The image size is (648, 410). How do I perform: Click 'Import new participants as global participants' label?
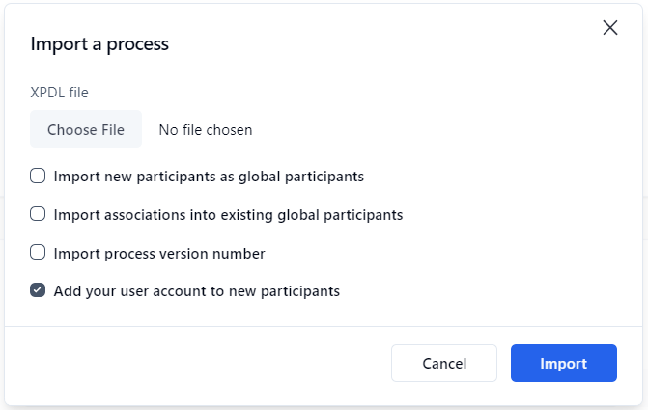(209, 177)
